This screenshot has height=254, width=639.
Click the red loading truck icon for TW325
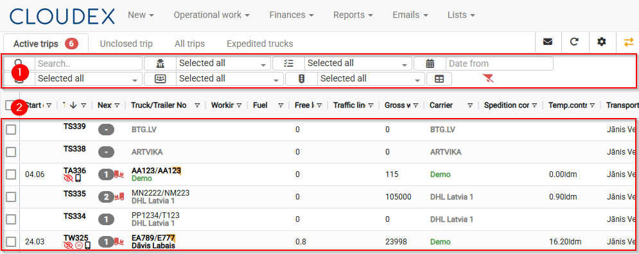tap(119, 242)
